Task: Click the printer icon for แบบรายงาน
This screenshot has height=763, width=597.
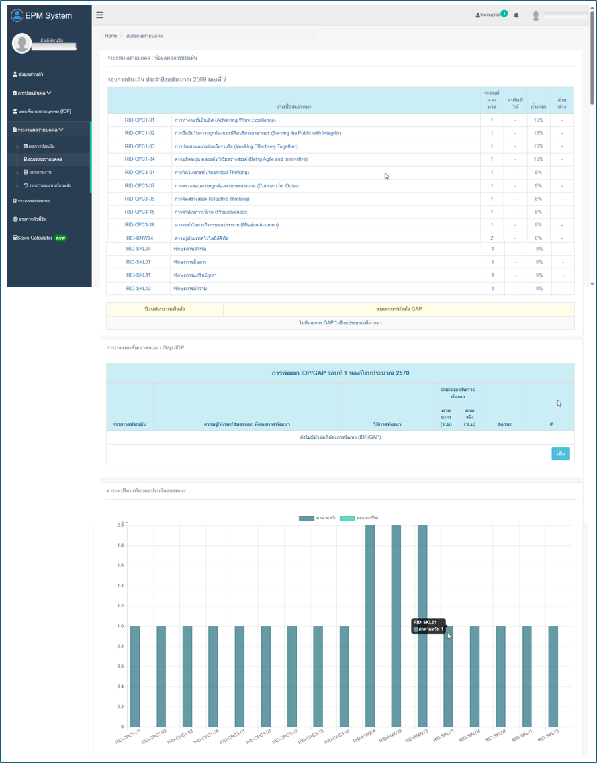Action: tap(26, 172)
